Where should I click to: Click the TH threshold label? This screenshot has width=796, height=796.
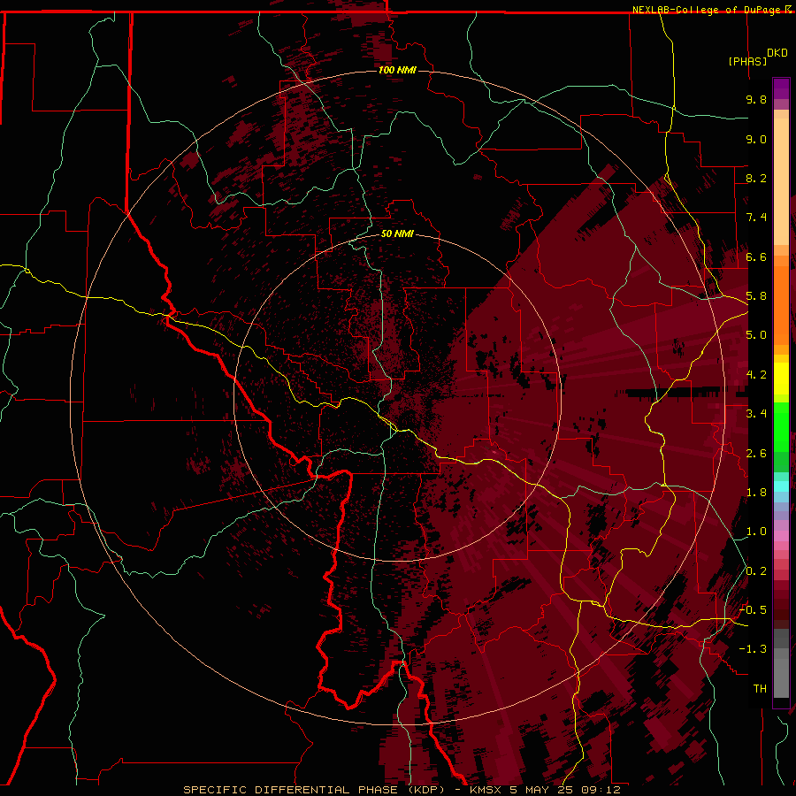coord(760,689)
